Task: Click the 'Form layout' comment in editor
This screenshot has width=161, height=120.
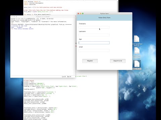Action: click(x=29, y=80)
